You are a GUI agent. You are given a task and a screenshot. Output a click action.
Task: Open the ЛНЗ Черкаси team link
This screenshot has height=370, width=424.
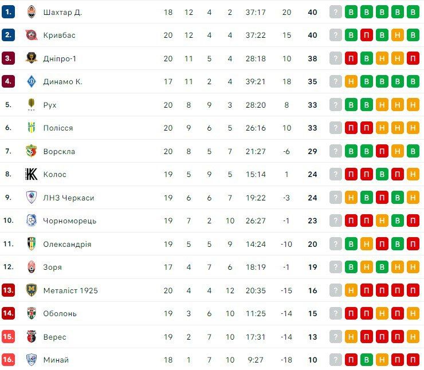[68, 198]
